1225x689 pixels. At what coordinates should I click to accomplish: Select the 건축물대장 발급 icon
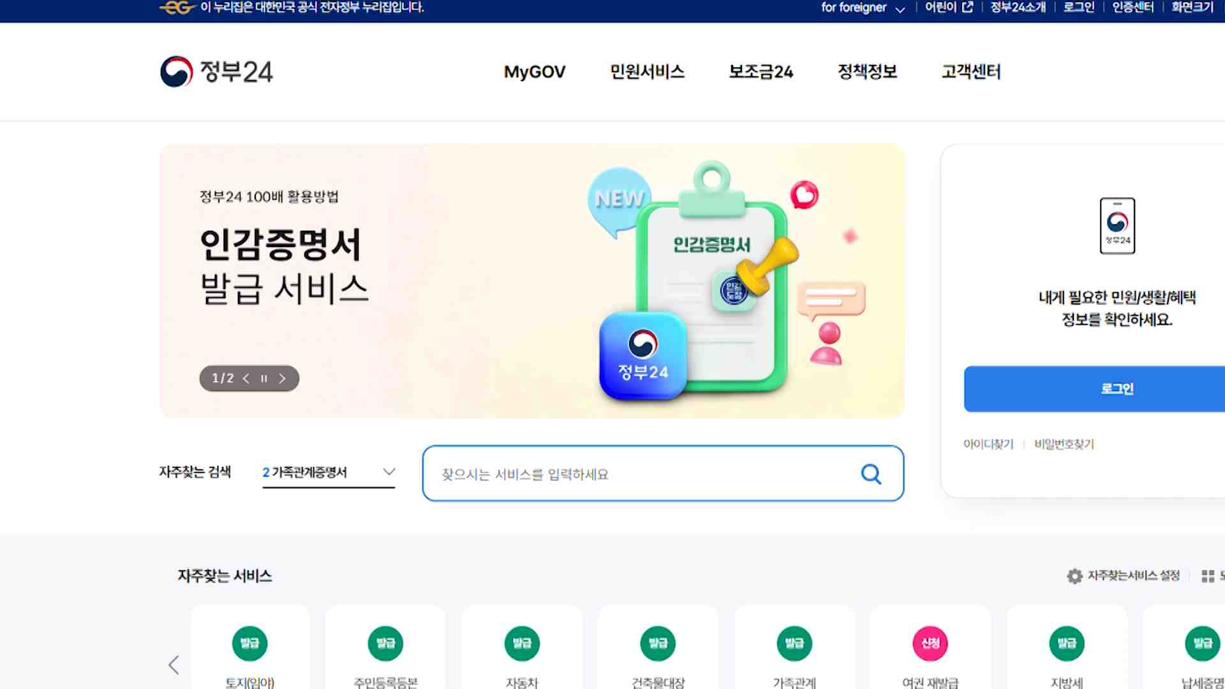pyautogui.click(x=658, y=643)
